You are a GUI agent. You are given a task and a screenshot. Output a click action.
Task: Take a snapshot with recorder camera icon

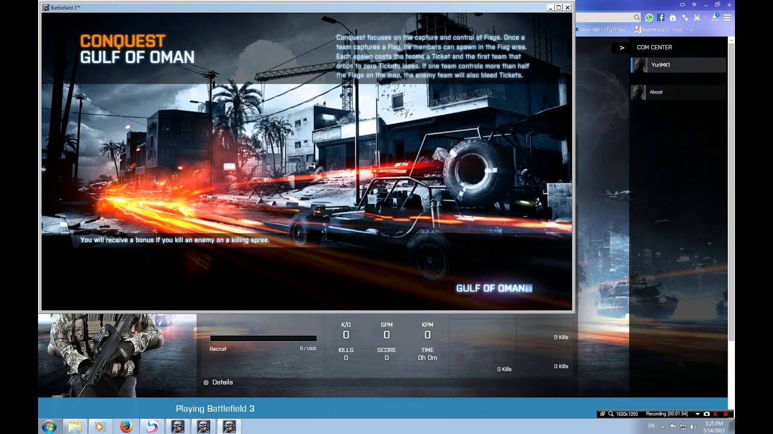pyautogui.click(x=707, y=414)
